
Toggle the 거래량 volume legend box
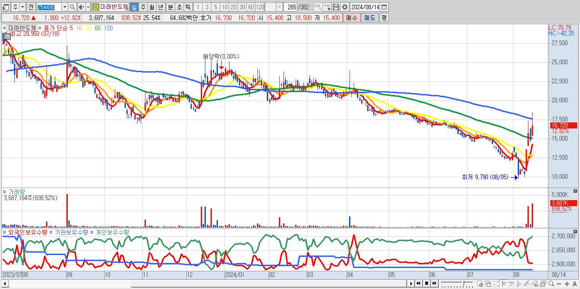pos(5,192)
